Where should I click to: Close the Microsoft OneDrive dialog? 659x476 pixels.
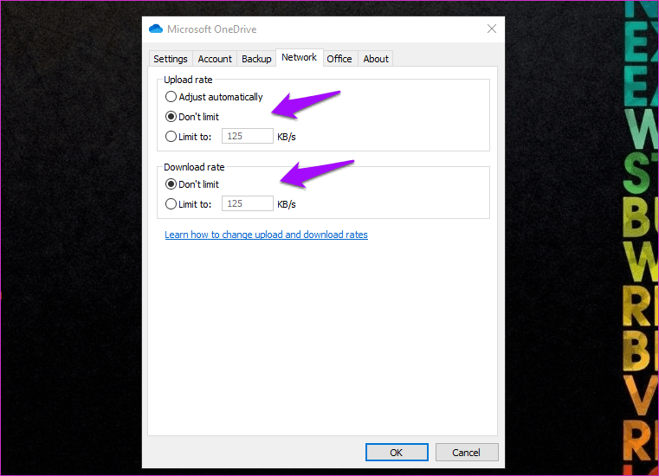[491, 29]
